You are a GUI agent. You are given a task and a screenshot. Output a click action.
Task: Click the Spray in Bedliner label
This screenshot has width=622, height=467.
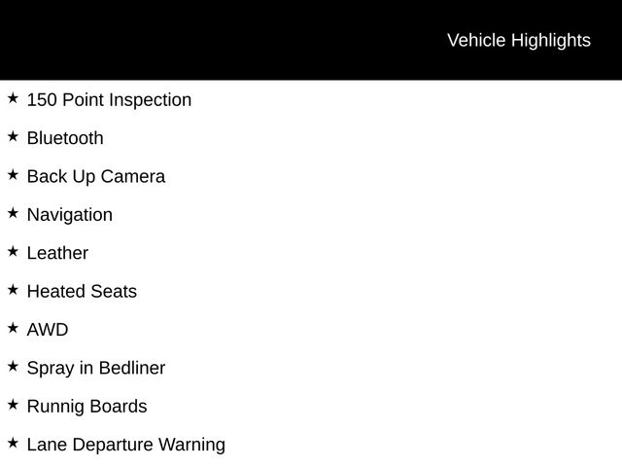coord(96,369)
